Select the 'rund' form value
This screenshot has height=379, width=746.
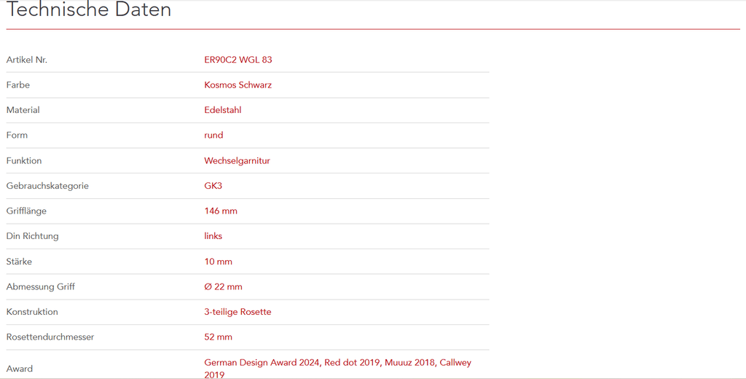(213, 135)
